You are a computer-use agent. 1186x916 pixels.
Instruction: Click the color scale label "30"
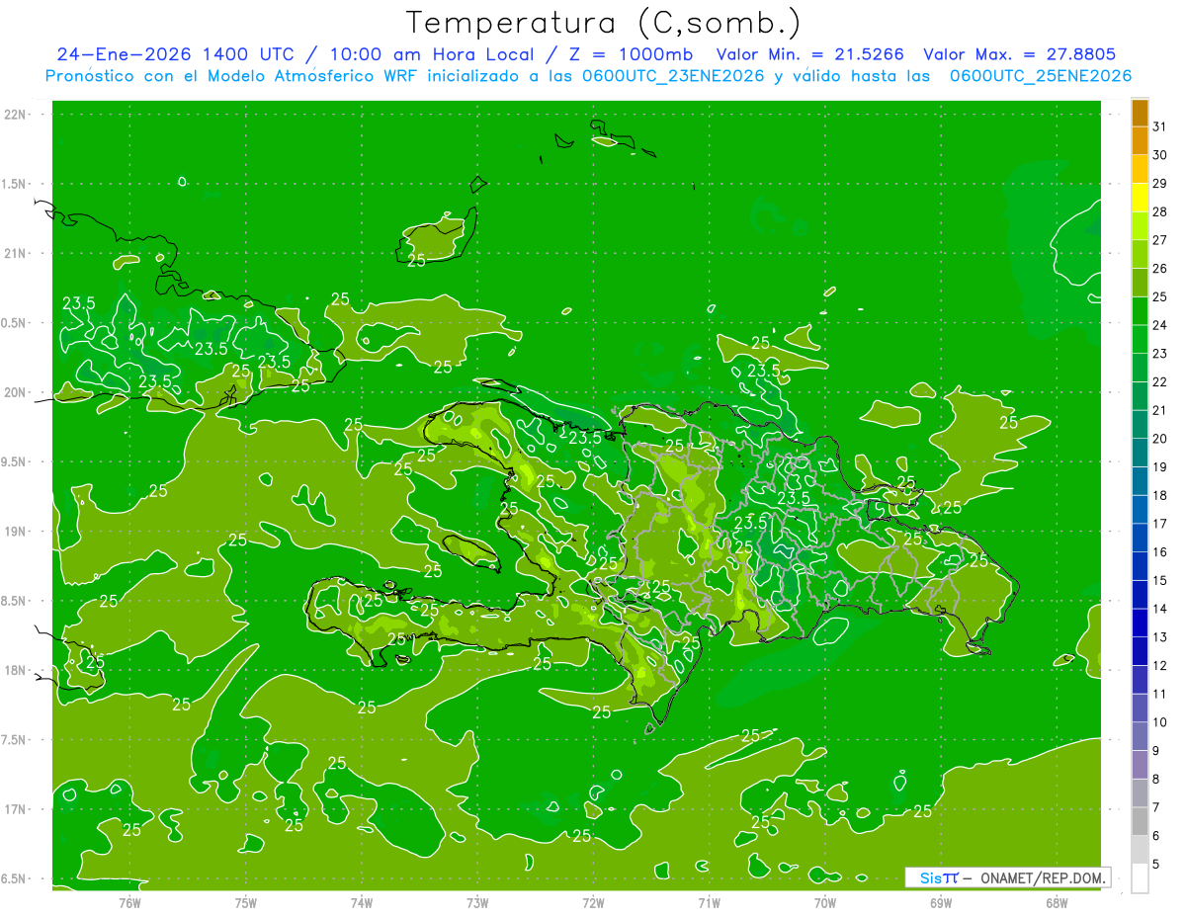1159,155
